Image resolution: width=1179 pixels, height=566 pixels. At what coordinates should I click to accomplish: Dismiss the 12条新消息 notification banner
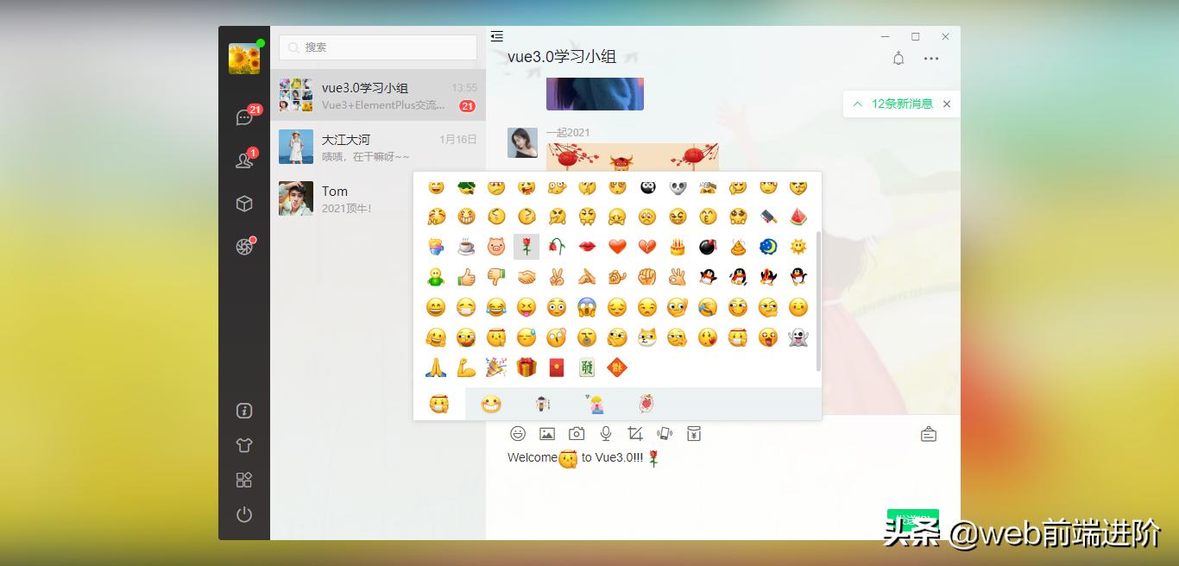[x=946, y=104]
